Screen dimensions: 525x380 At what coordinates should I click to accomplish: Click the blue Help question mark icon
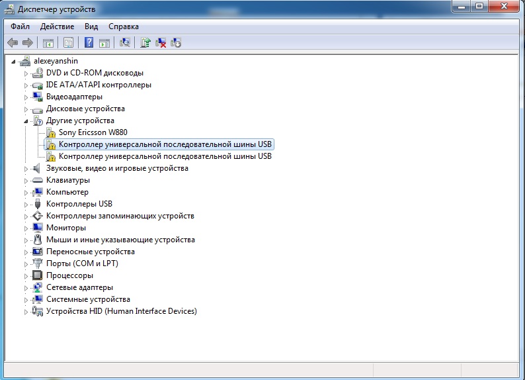[89, 42]
